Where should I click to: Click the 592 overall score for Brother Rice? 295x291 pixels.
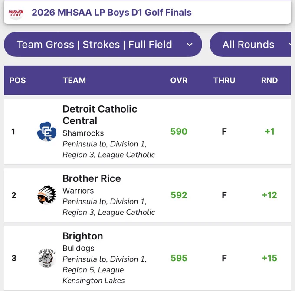tap(179, 195)
